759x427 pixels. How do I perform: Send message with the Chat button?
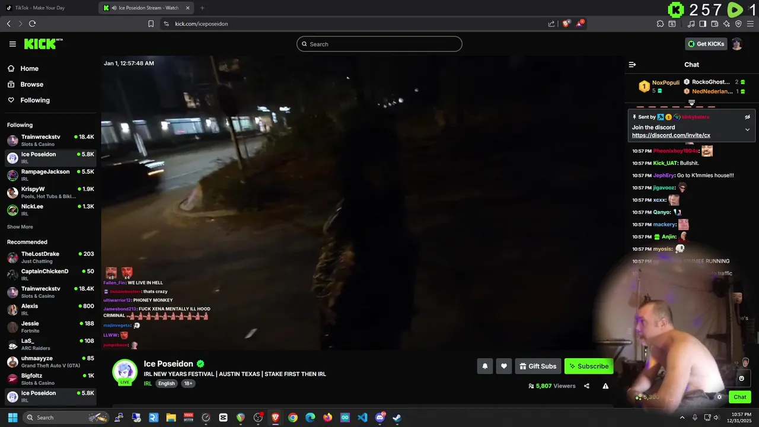740,397
